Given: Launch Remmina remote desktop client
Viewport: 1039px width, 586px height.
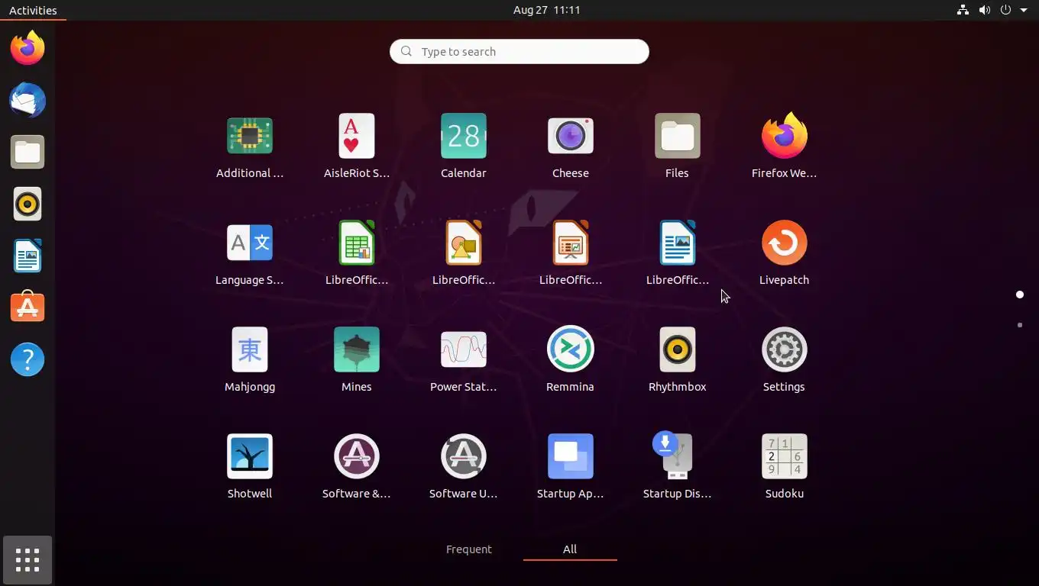Looking at the screenshot, I should coord(571,350).
